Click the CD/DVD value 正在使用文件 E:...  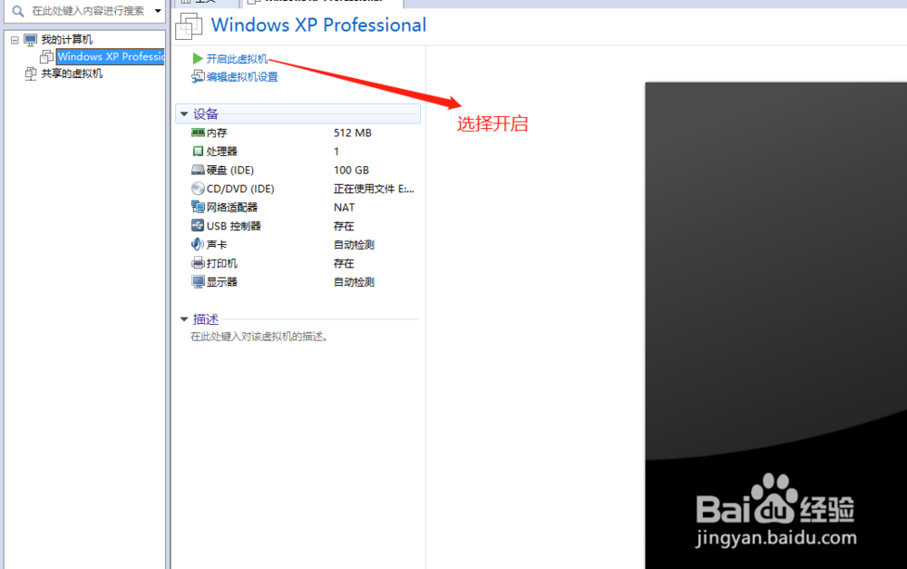pos(374,189)
